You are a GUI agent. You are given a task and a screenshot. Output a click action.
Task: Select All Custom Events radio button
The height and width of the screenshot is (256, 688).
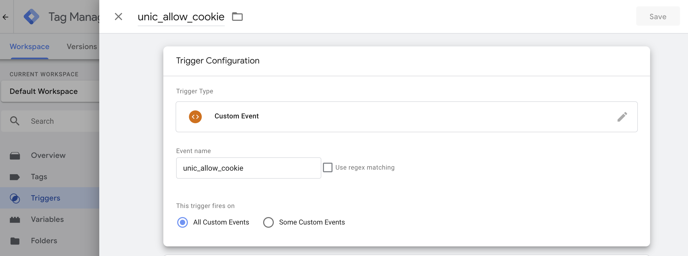click(183, 222)
